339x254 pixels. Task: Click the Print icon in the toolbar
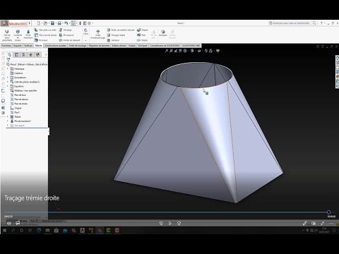point(59,23)
